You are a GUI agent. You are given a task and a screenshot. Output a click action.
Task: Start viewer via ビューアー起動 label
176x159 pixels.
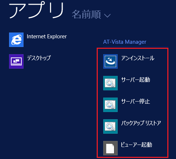[137, 145]
